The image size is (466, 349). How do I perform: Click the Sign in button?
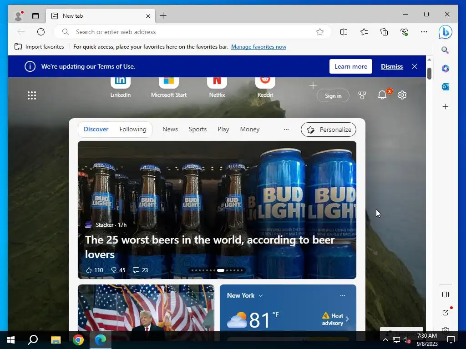click(x=333, y=95)
